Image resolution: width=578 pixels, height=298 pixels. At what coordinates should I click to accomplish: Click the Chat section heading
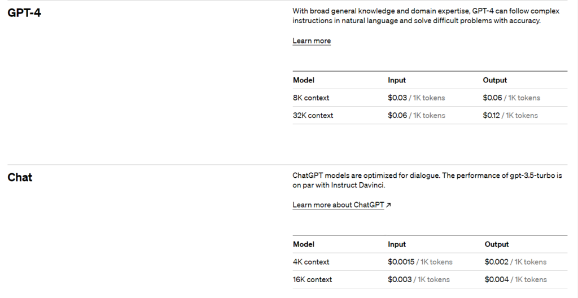click(x=20, y=177)
